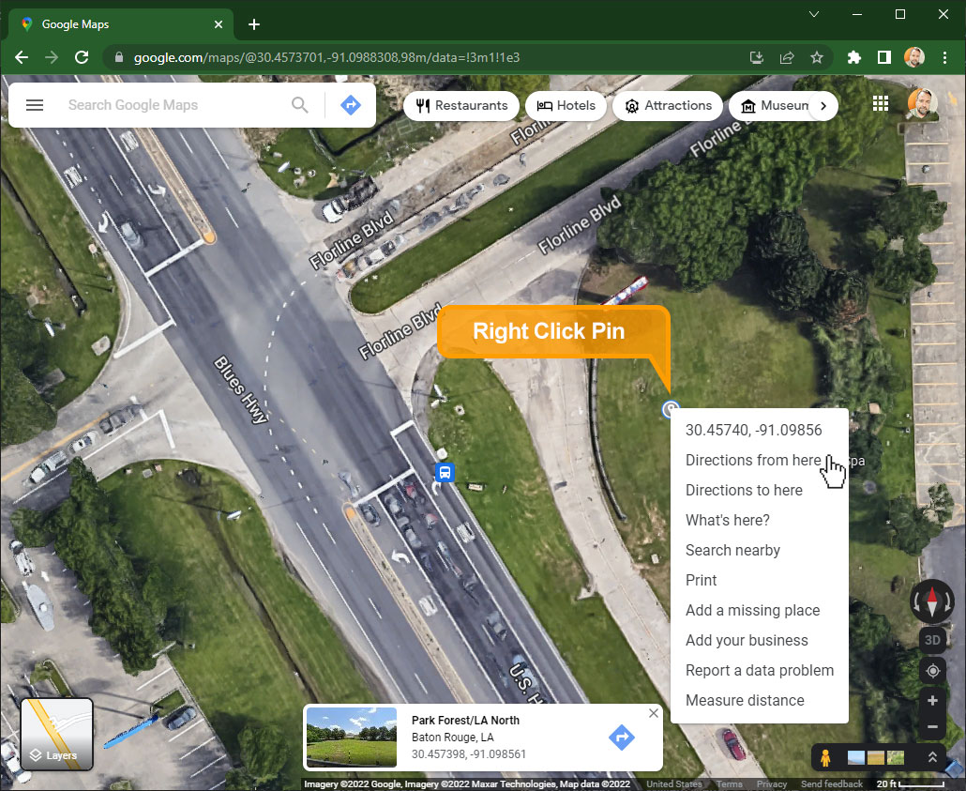Click Send feedback link
The image size is (966, 791).
[x=831, y=784]
